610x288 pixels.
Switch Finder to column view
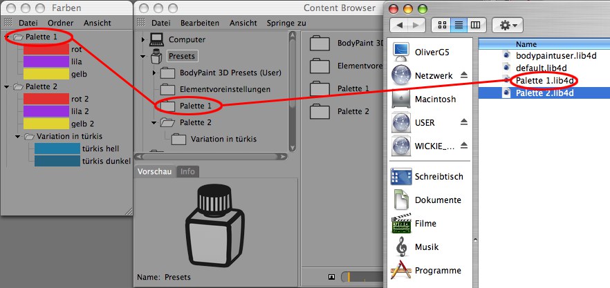click(x=475, y=26)
